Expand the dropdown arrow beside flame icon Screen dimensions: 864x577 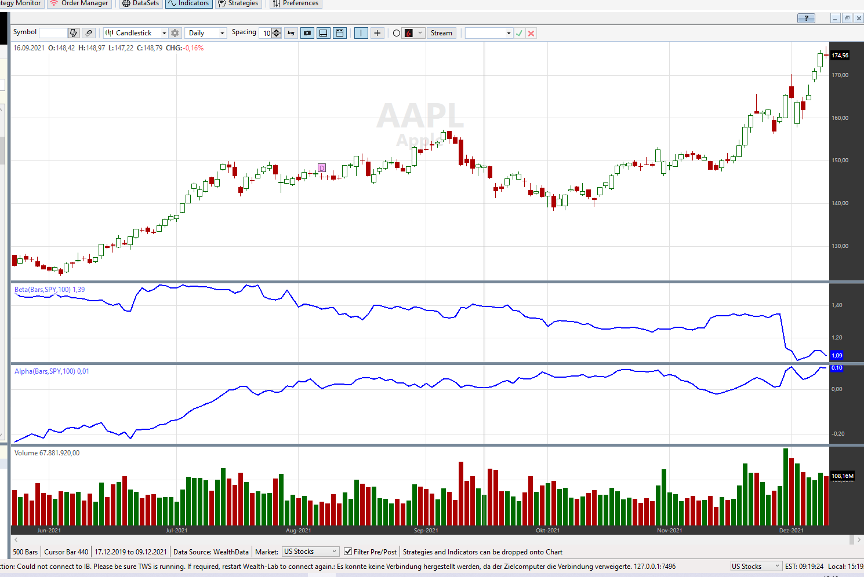click(420, 33)
